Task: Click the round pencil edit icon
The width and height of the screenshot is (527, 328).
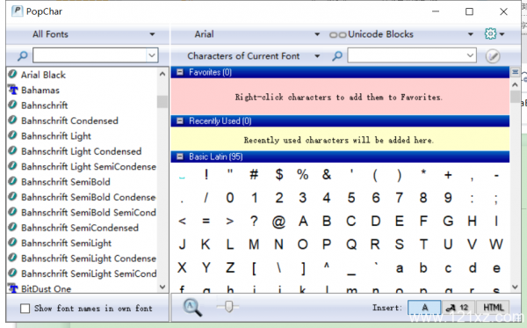Action: 493,56
